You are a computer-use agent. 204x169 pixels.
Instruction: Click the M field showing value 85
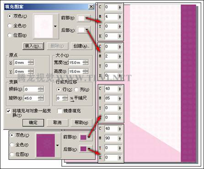(111, 98)
